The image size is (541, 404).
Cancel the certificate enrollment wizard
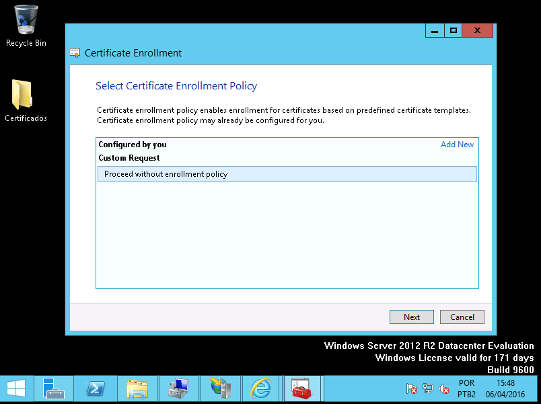[x=462, y=317]
